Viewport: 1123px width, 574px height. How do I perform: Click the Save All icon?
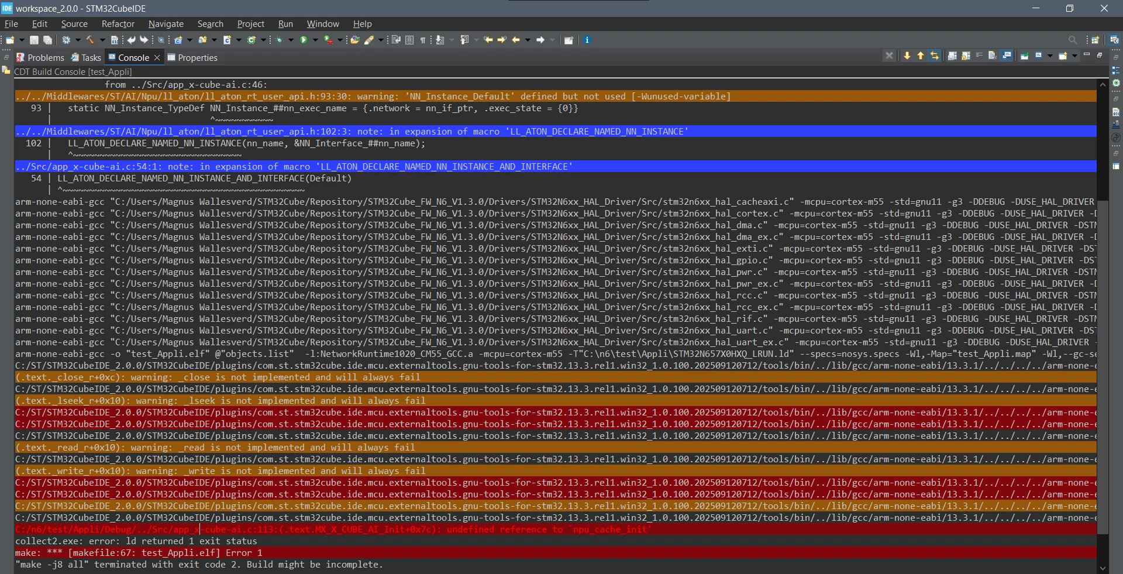[x=48, y=40]
